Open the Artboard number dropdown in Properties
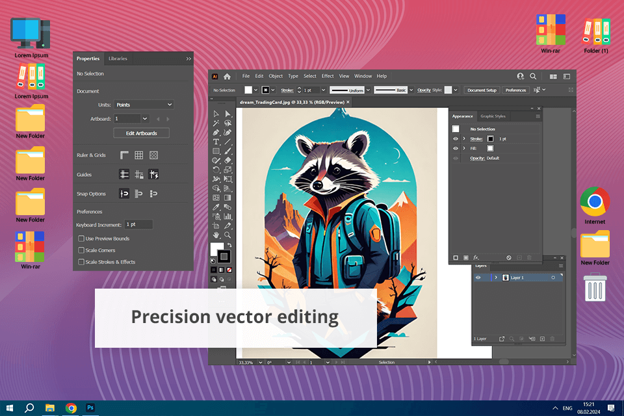Screen dimensions: 624x416 (145, 119)
